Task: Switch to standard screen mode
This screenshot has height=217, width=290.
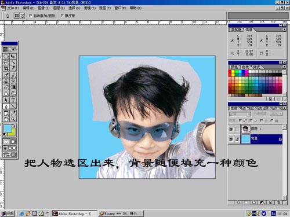Action: (x=5, y=148)
